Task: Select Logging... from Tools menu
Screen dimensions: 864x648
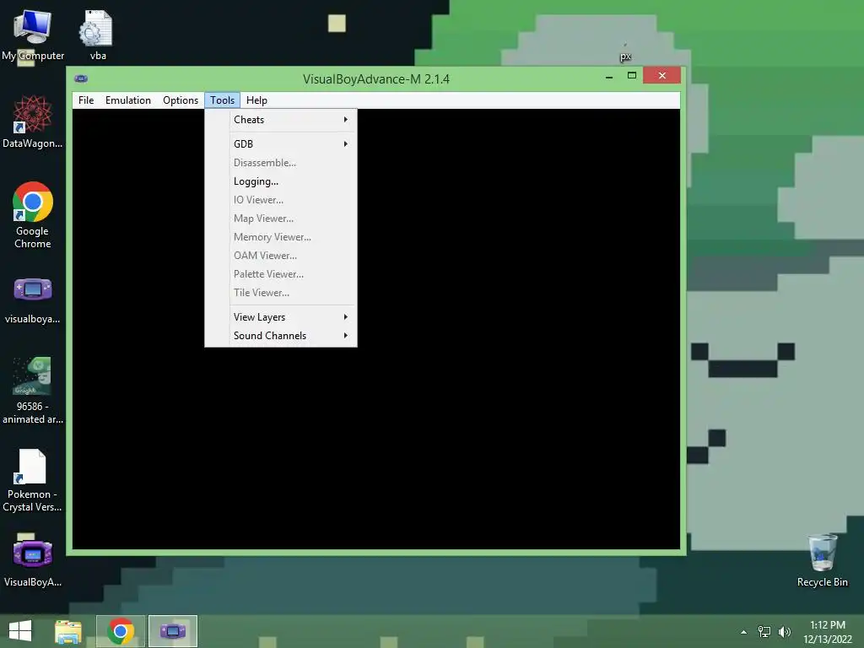Action: click(x=281, y=181)
